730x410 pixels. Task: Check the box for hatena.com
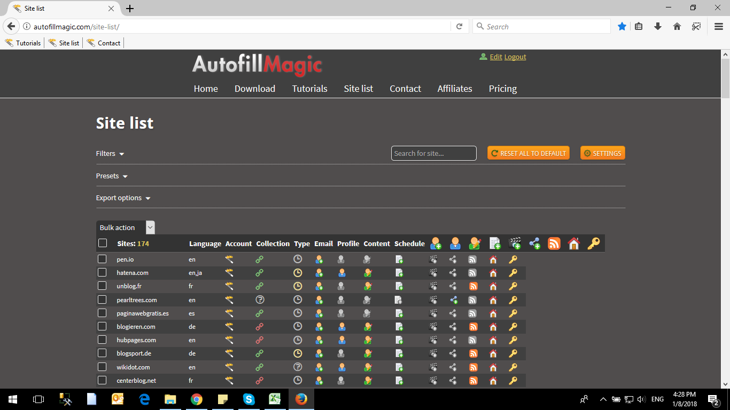pos(102,272)
